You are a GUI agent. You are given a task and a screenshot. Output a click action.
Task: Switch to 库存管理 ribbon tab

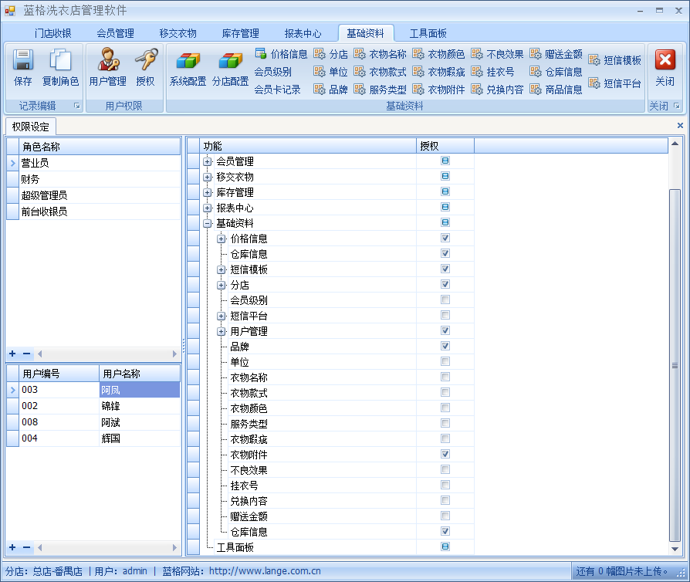pos(240,33)
